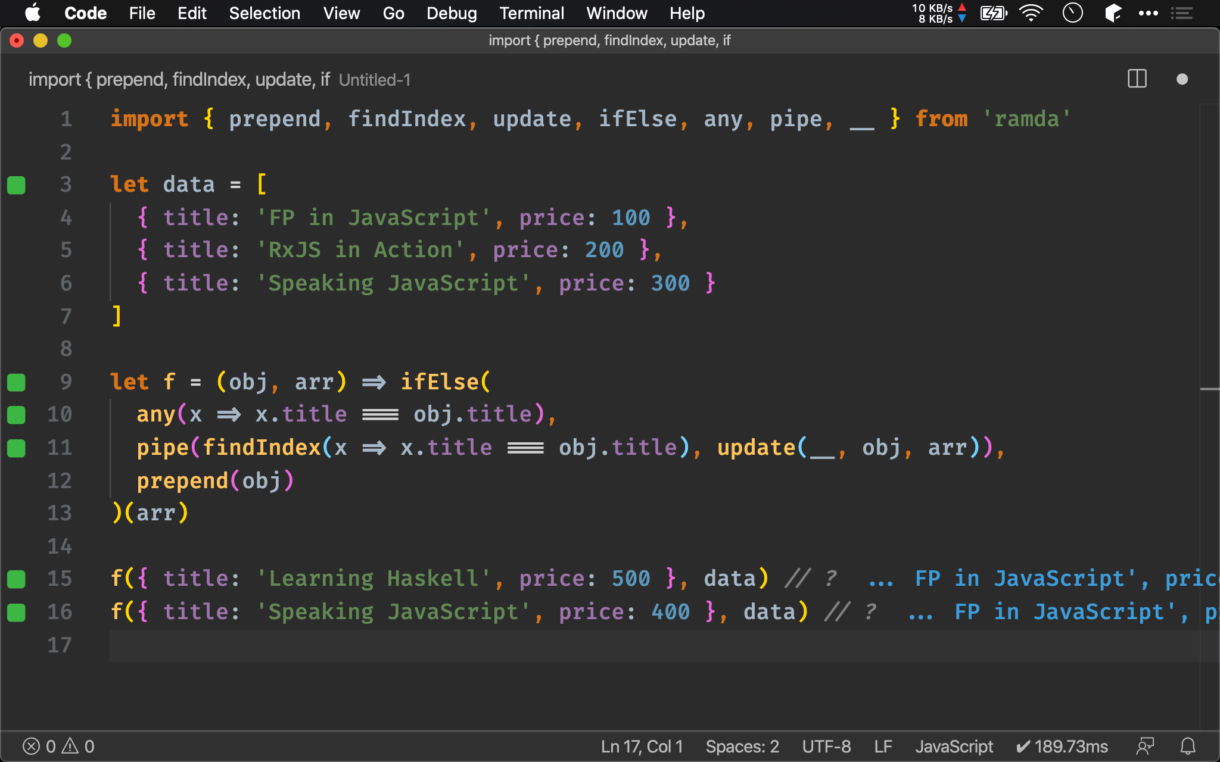Viewport: 1220px width, 762px height.
Task: Click the Quokka 189.73ms timing status
Action: tap(1062, 746)
